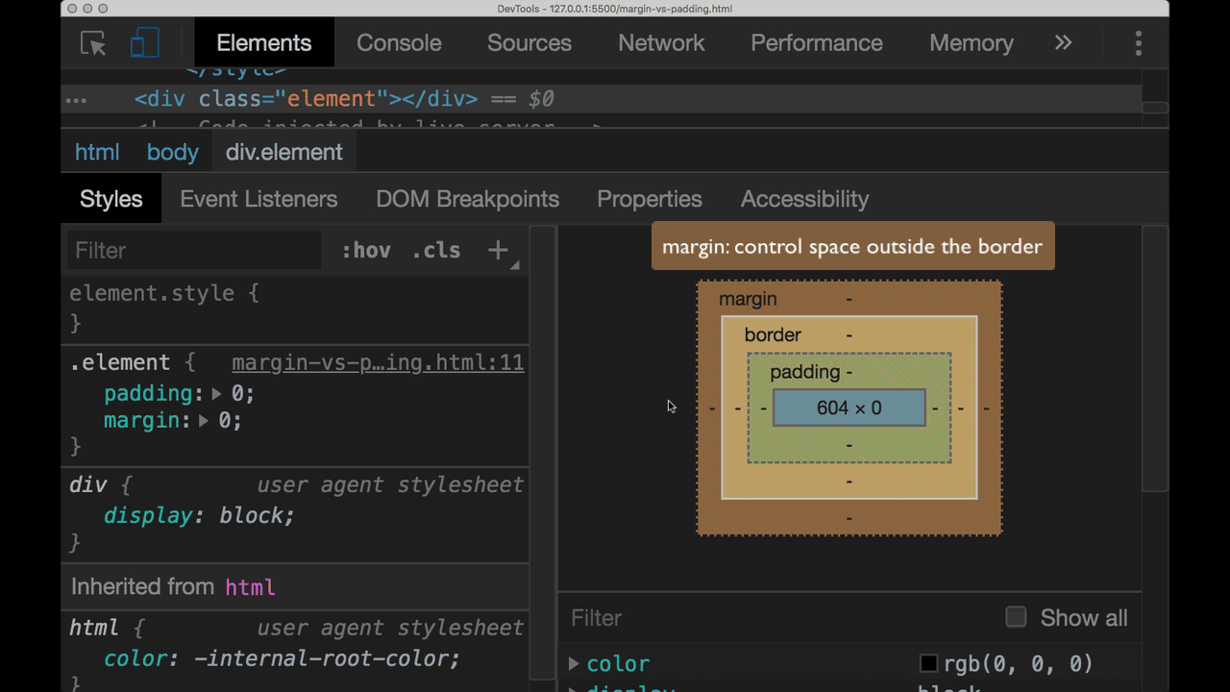Expand the padding shorthand property arrow
Viewport: 1230px width, 692px height.
[x=216, y=394]
